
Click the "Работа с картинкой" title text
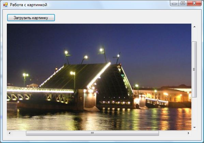(x=29, y=5)
